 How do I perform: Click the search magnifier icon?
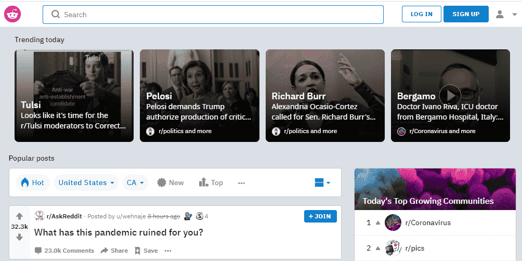56,15
